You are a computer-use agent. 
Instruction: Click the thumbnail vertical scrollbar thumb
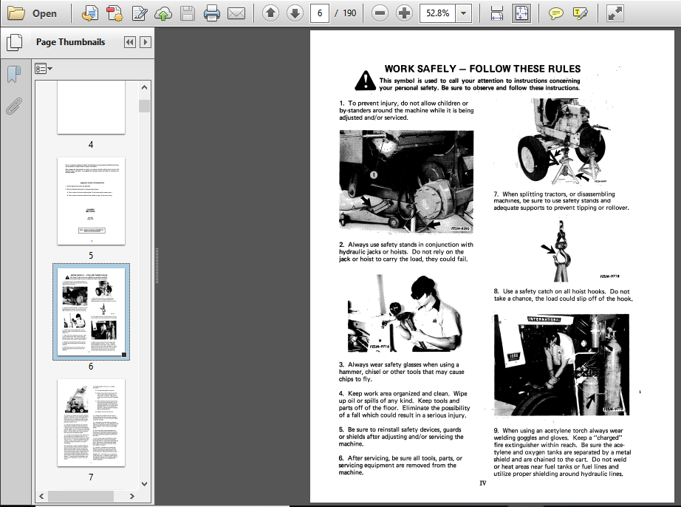coord(145,106)
